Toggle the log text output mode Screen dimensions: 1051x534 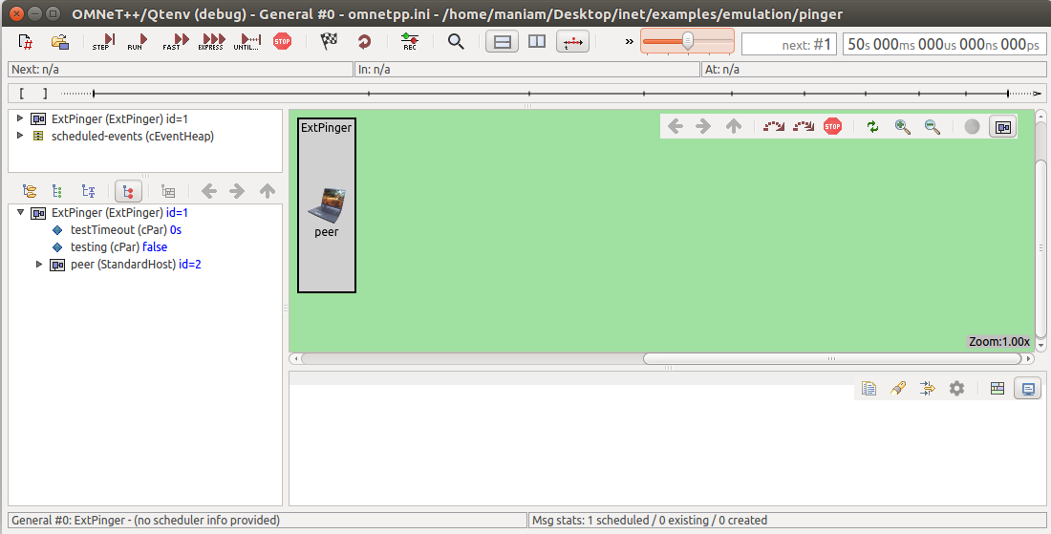click(1027, 388)
